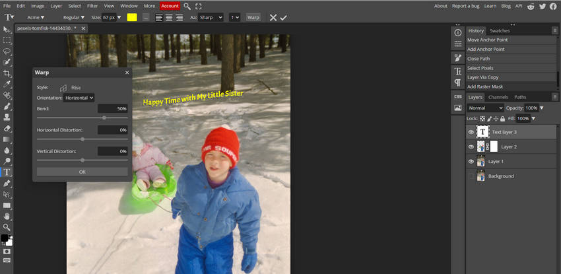Click the yellow text color swatch
Viewport: 561px width, 274px height.
[x=132, y=17]
